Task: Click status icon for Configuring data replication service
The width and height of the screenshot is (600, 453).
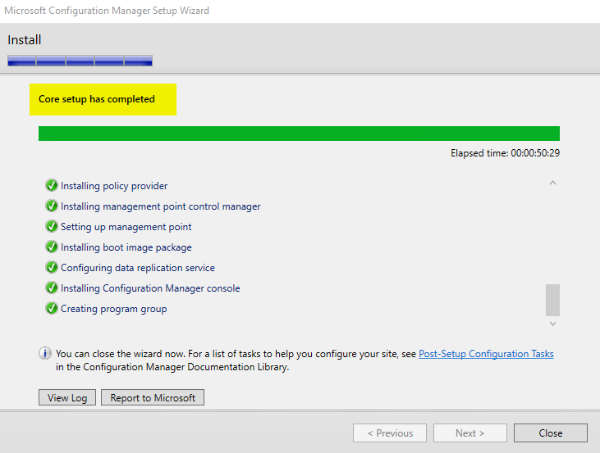Action: [x=52, y=268]
